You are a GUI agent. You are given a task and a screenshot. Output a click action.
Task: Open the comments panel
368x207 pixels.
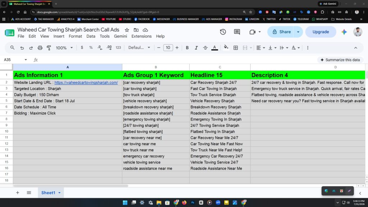click(x=237, y=32)
